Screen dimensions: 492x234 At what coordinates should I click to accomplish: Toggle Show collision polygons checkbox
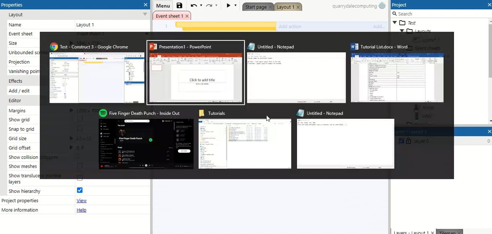click(x=80, y=156)
